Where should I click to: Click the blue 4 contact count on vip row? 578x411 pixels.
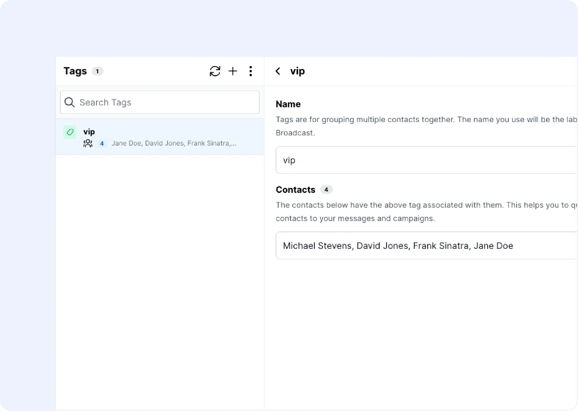(102, 143)
